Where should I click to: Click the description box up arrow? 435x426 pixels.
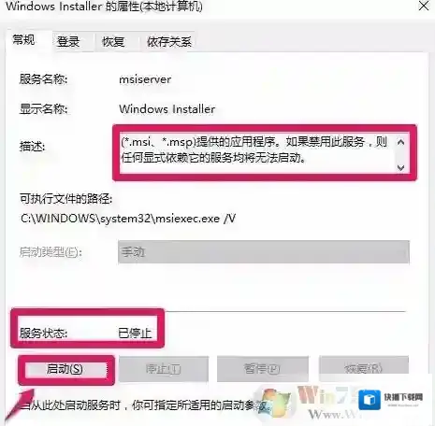[x=401, y=142]
